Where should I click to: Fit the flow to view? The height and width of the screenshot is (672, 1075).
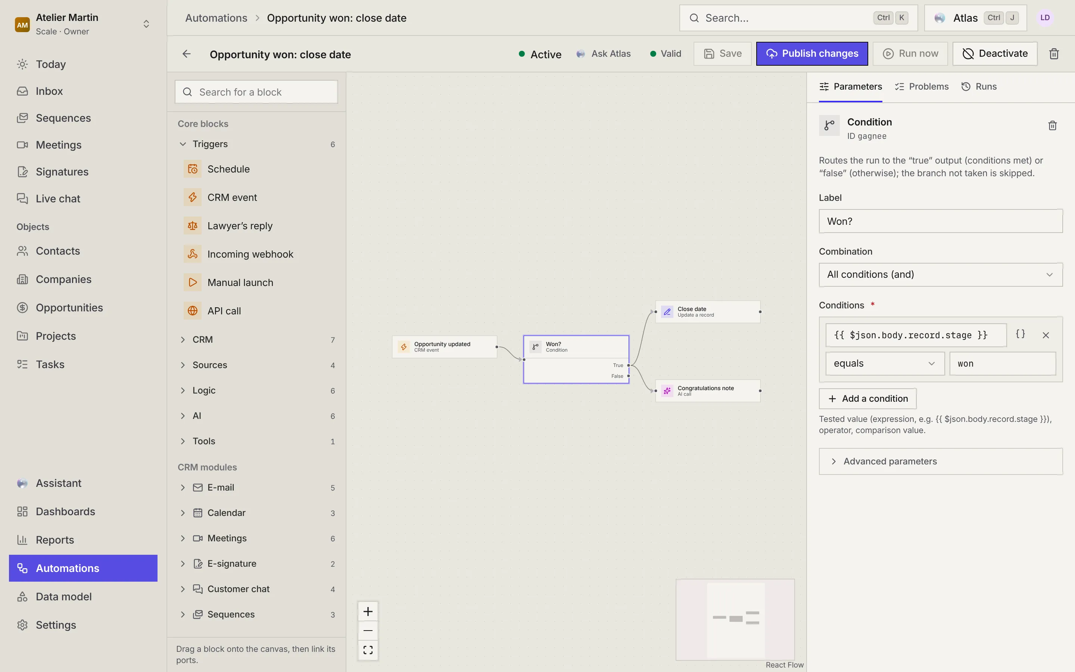(368, 650)
